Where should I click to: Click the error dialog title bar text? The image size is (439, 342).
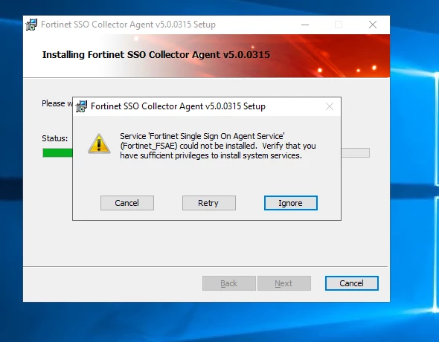[x=178, y=106]
